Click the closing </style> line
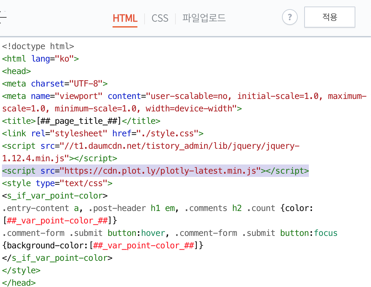The image size is (371, 287). pyautogui.click(x=21, y=270)
